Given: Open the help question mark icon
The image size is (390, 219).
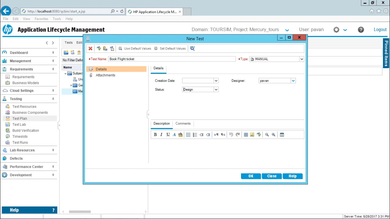Looking at the screenshot, I should 361,30.
